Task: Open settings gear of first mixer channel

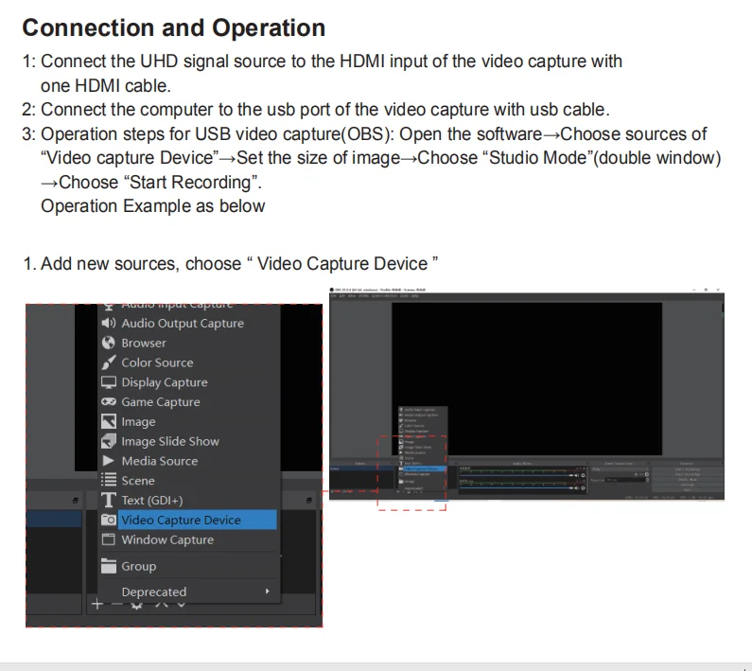Action: [584, 475]
